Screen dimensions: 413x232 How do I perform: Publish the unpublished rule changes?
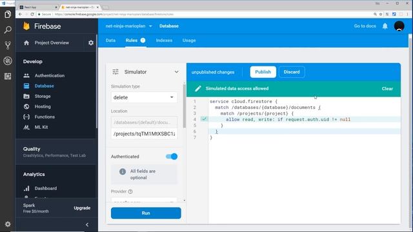coord(263,72)
